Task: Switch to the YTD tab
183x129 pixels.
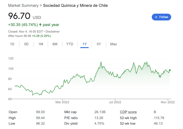Action: tap(70, 44)
